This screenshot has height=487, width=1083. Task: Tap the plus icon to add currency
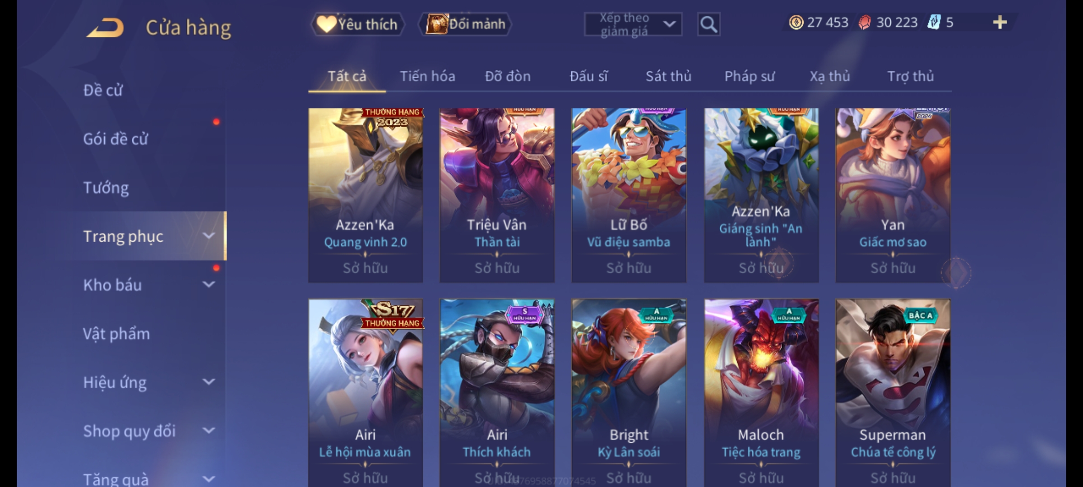coord(1000,23)
